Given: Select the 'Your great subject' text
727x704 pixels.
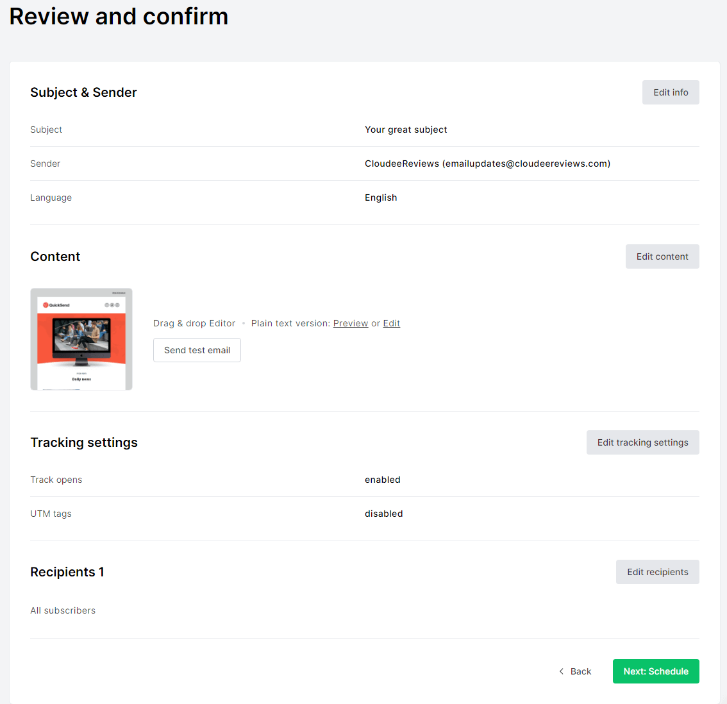Looking at the screenshot, I should [406, 130].
